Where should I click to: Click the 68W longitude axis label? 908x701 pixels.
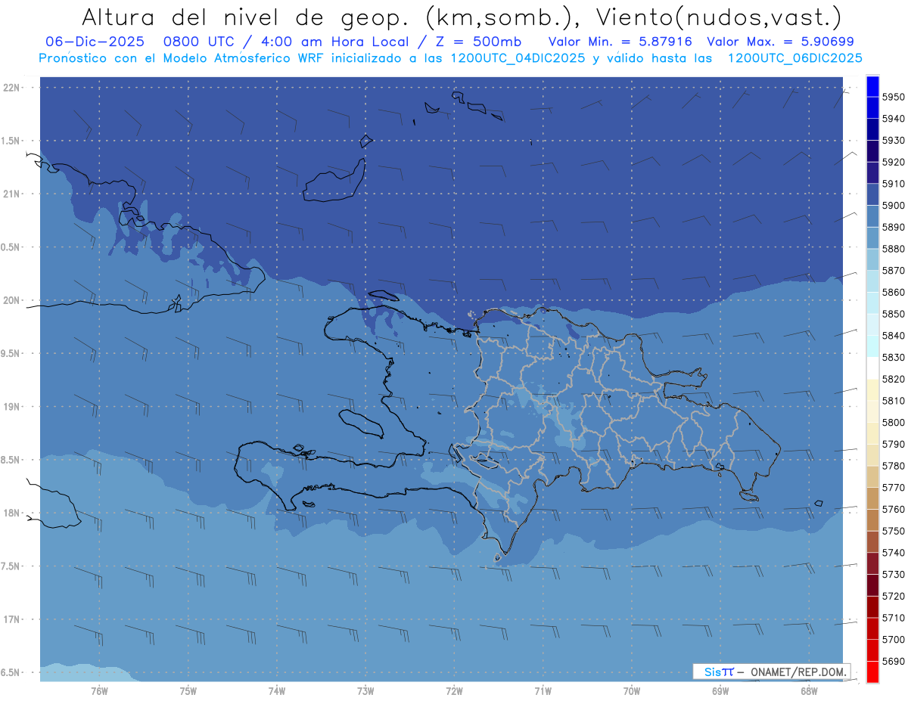tap(809, 691)
